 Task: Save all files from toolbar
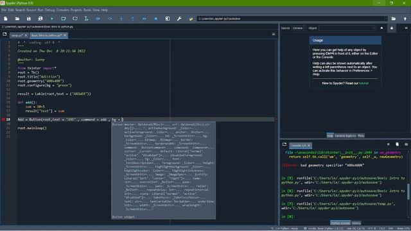40,19
